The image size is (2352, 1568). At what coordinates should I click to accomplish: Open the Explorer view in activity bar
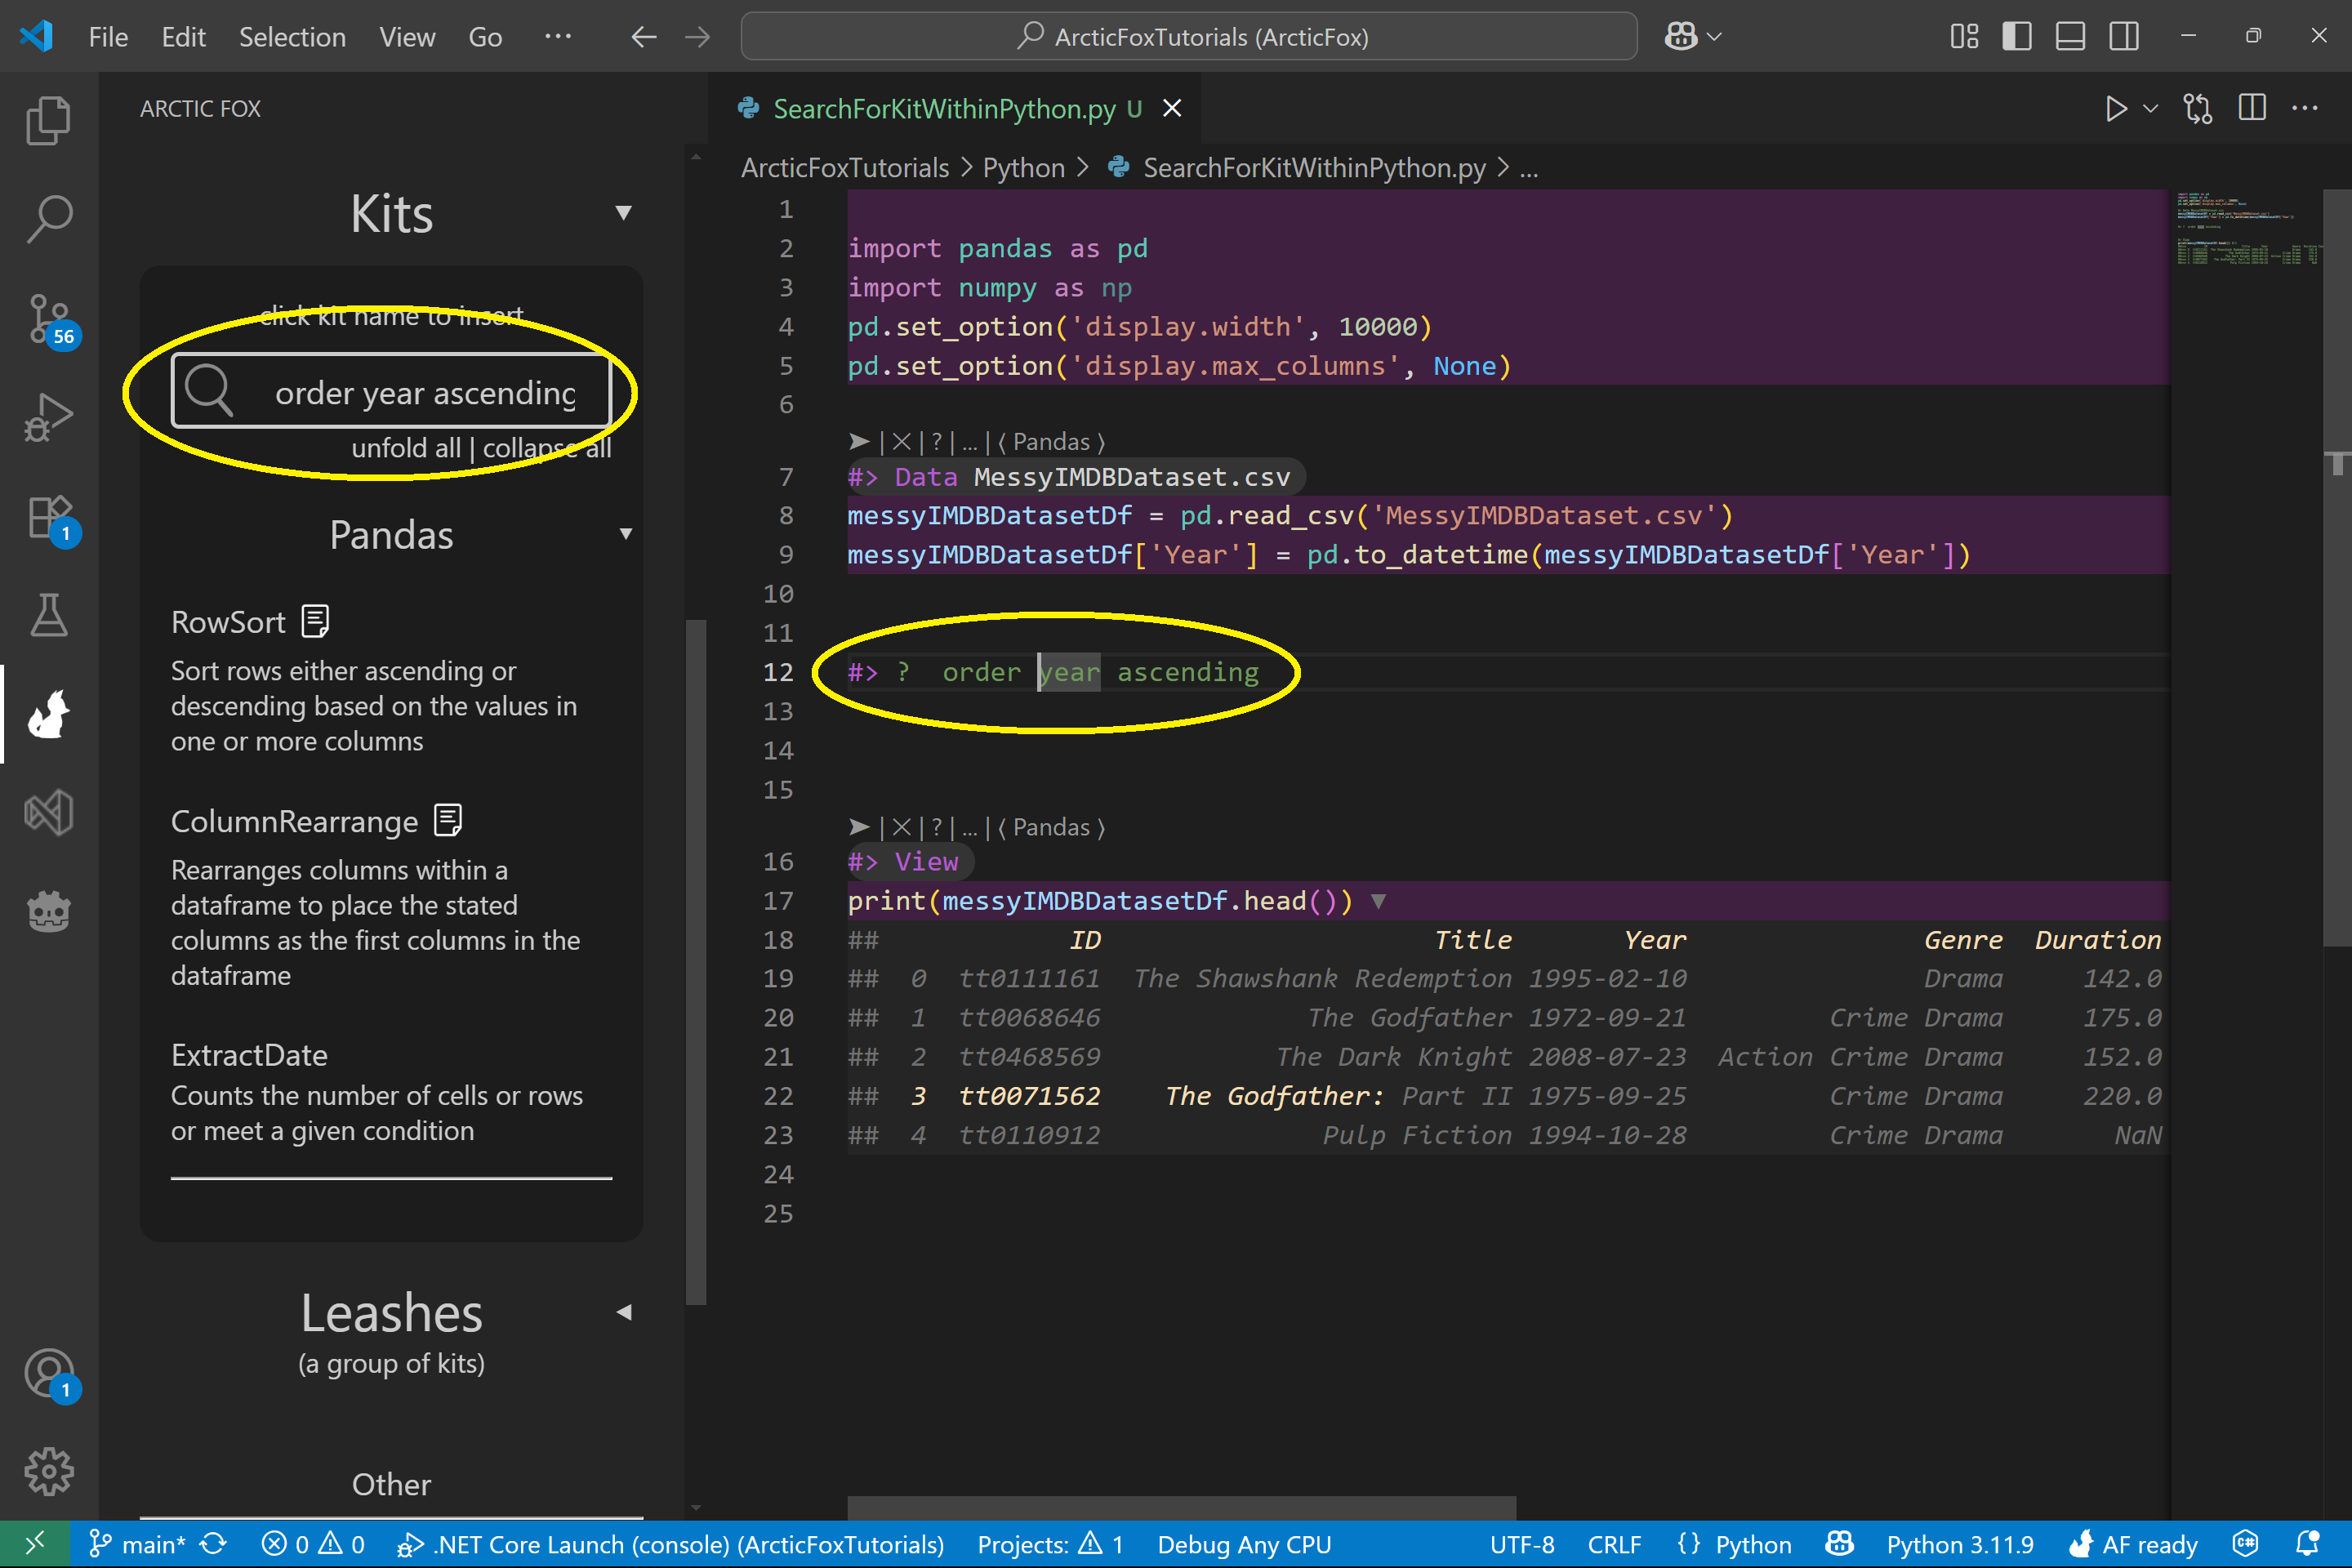click(x=48, y=120)
